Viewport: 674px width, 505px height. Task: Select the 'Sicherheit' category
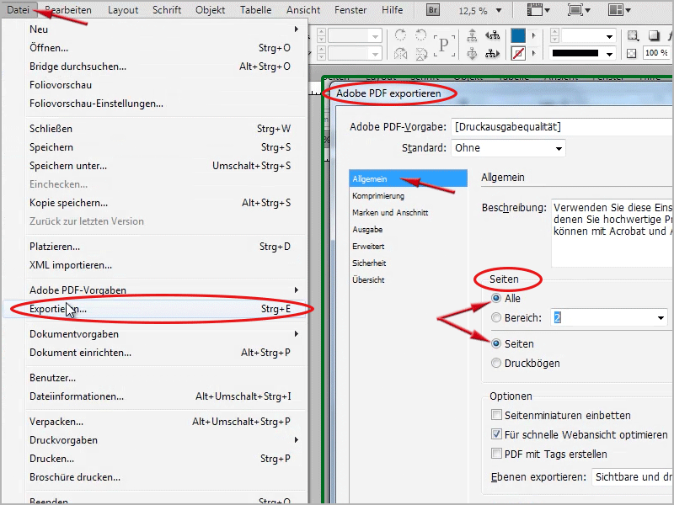pyautogui.click(x=369, y=263)
